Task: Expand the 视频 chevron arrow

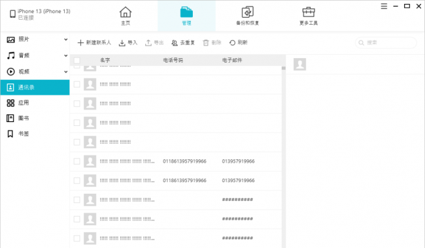Action: 65,72
